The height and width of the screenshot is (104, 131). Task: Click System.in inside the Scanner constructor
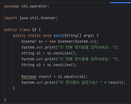pyautogui.click(x=85, y=41)
